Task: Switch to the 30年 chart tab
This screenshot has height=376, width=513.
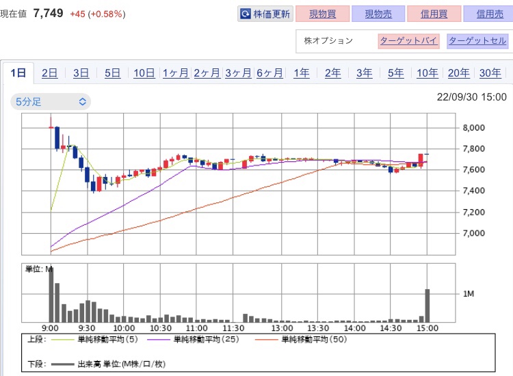Action: tap(490, 72)
